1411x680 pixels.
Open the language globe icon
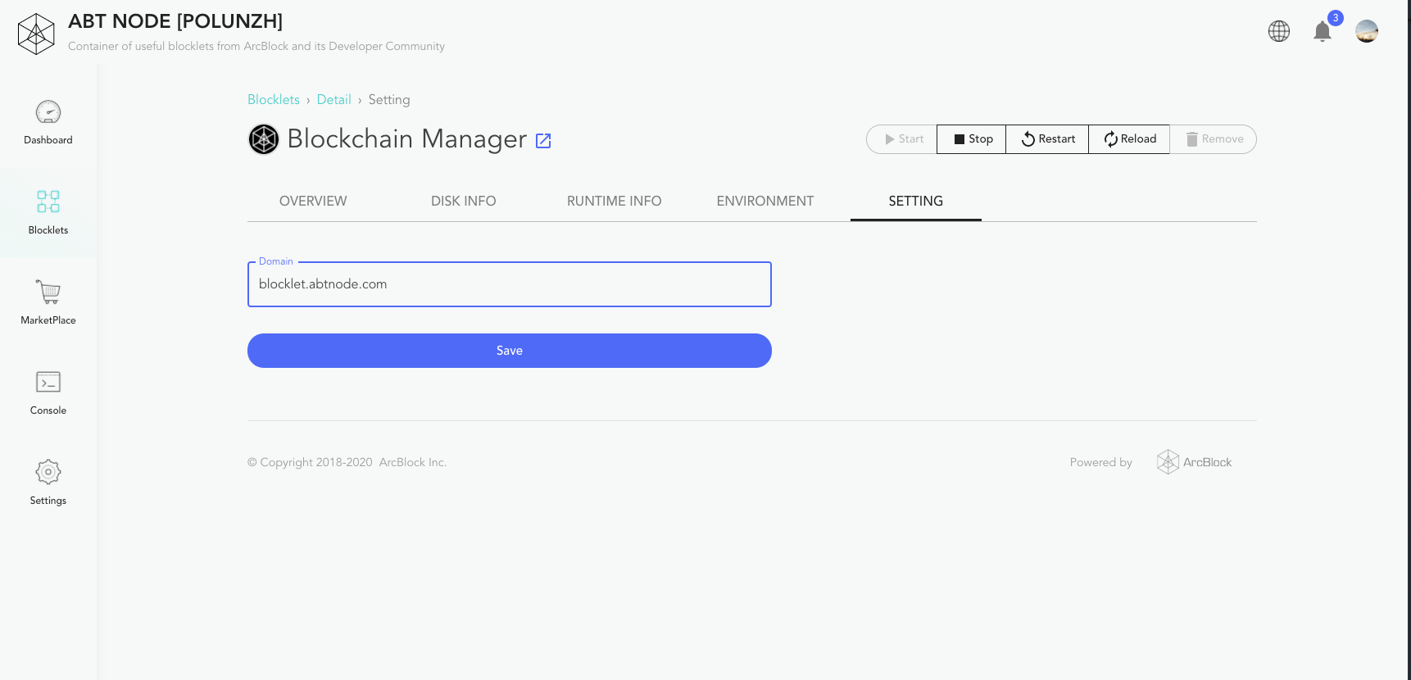1279,31
